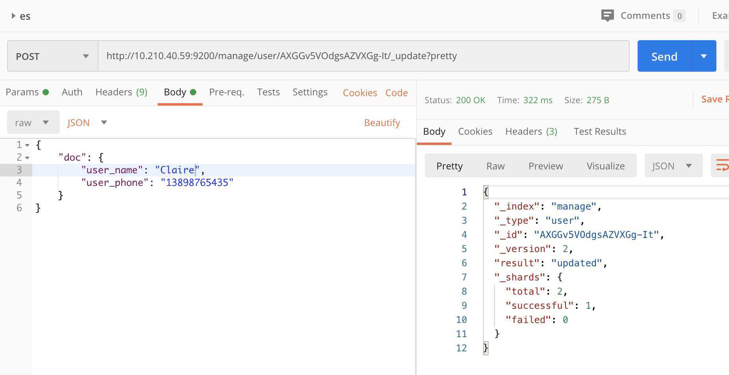Open the Send button dropdown arrow
Image resolution: width=729 pixels, height=375 pixels.
tap(704, 56)
